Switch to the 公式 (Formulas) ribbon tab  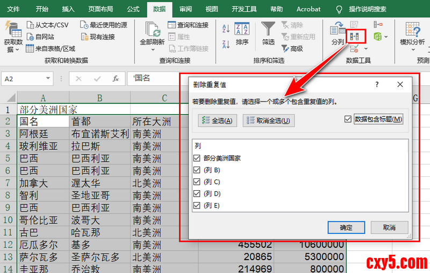click(x=133, y=9)
